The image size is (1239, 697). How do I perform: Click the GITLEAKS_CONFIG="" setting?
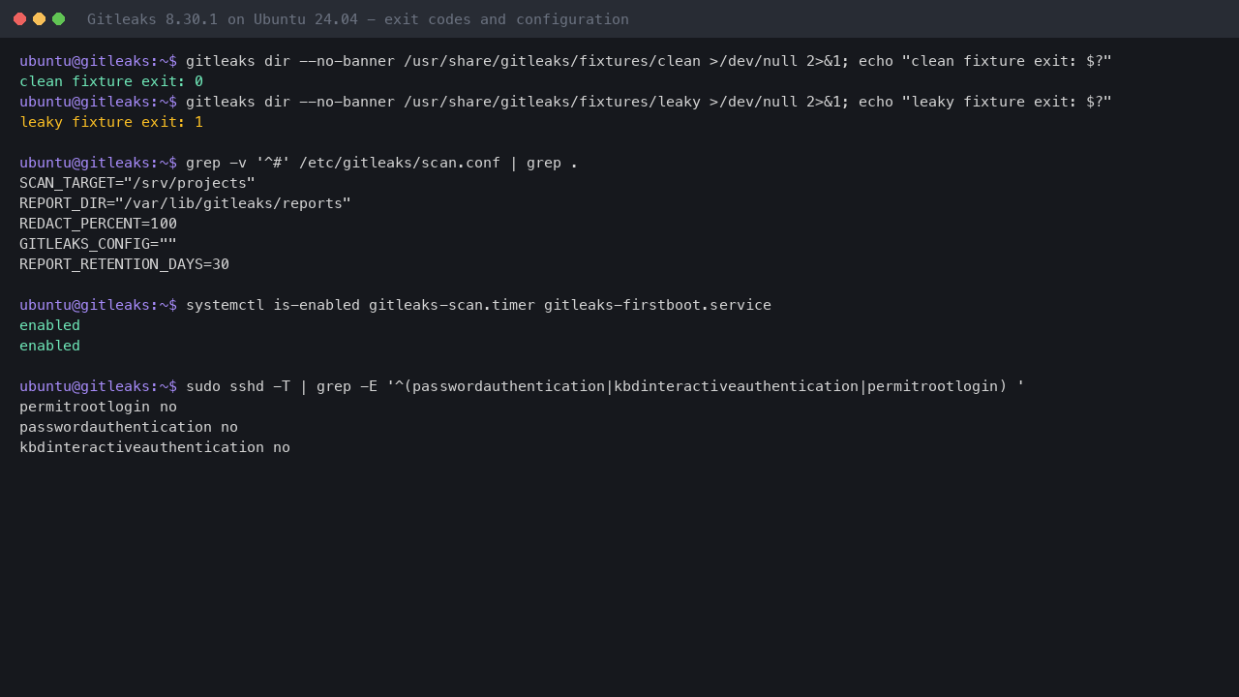point(98,244)
